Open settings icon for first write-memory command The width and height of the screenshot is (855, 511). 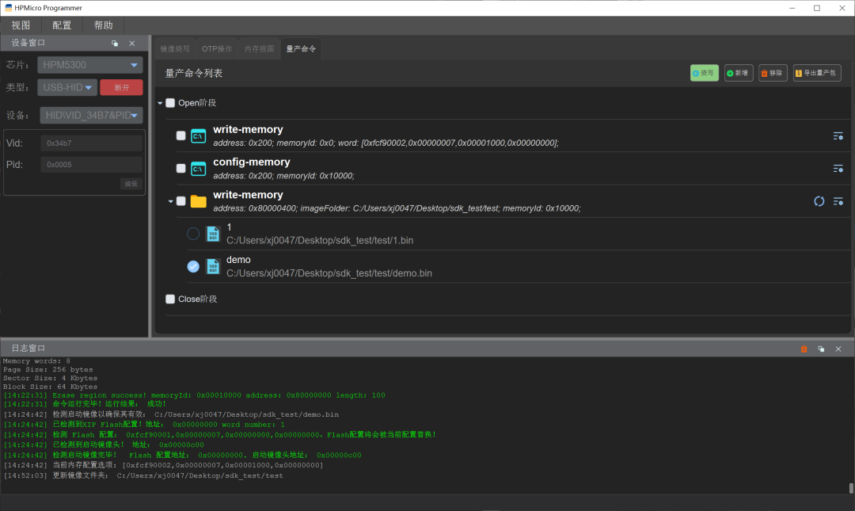(x=838, y=136)
